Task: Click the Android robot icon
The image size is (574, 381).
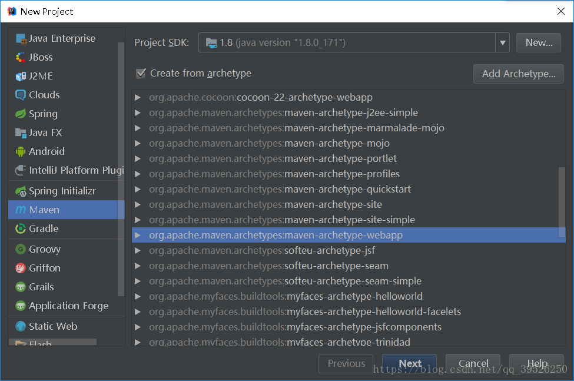Action: coord(21,151)
